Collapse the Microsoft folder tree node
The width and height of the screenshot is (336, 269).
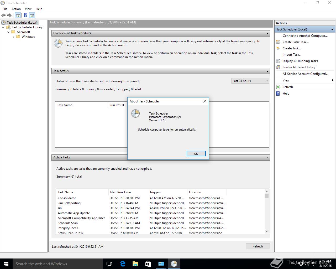[8, 32]
